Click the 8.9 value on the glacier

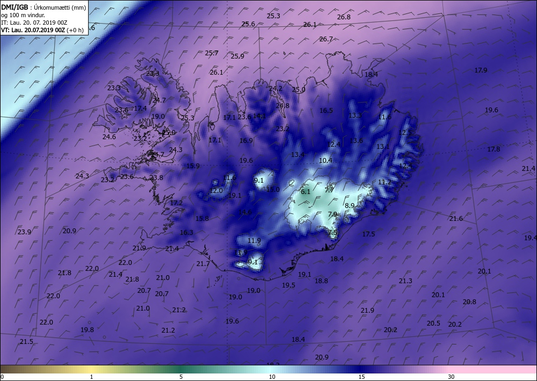350,205
